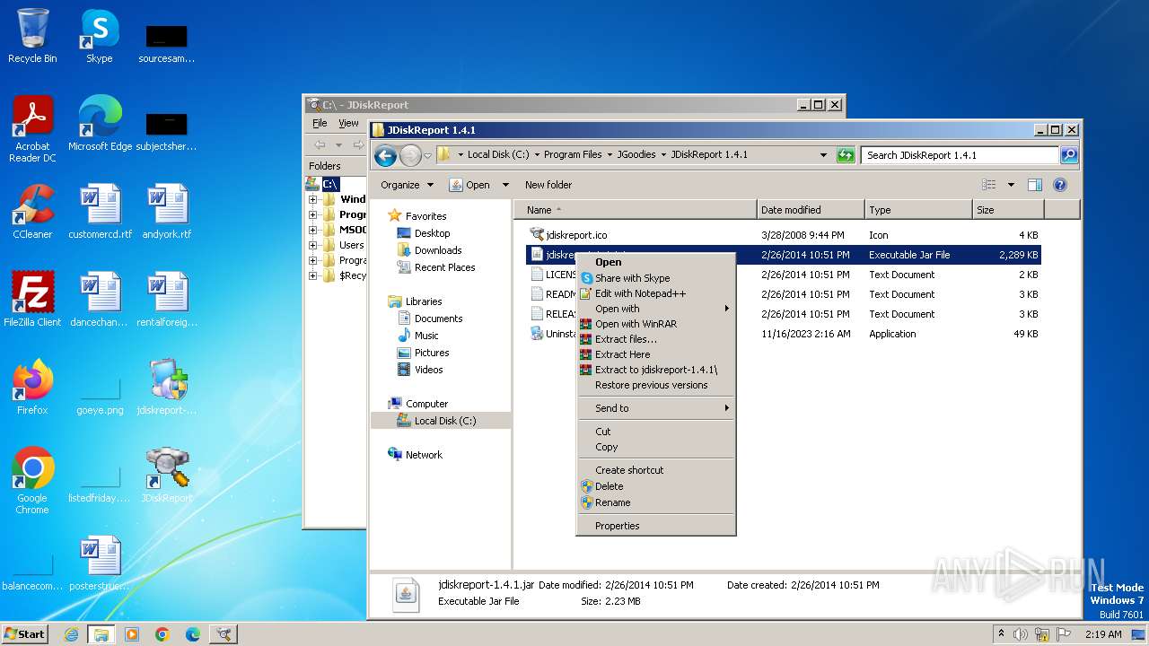The height and width of the screenshot is (646, 1149).
Task: Expand the Users folder in JDiskReport tree
Action: click(x=312, y=245)
